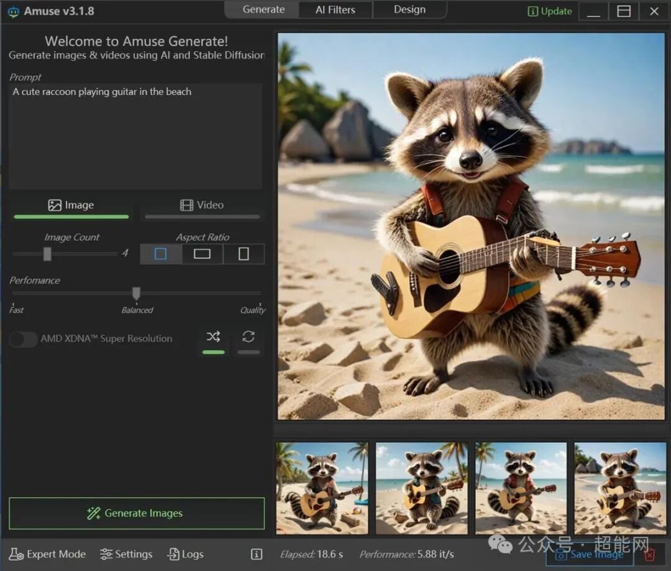Click the Performance slider handle
Viewport: 671px width, 571px height.
pos(136,293)
